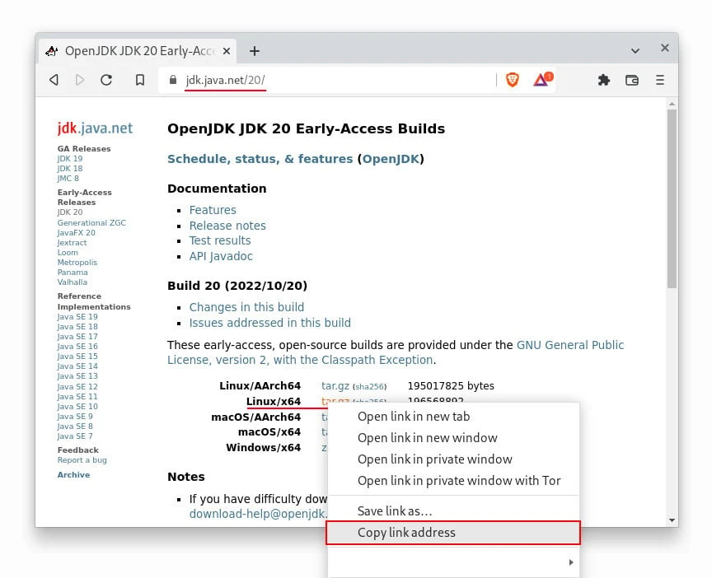The height and width of the screenshot is (578, 712).
Task: Select 'Save link as…' in context menu
Action: coord(395,511)
